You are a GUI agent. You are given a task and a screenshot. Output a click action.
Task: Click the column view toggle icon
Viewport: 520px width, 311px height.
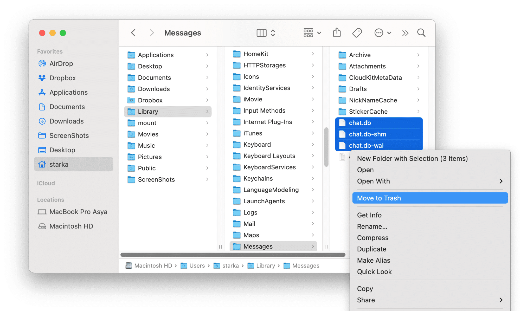click(260, 33)
